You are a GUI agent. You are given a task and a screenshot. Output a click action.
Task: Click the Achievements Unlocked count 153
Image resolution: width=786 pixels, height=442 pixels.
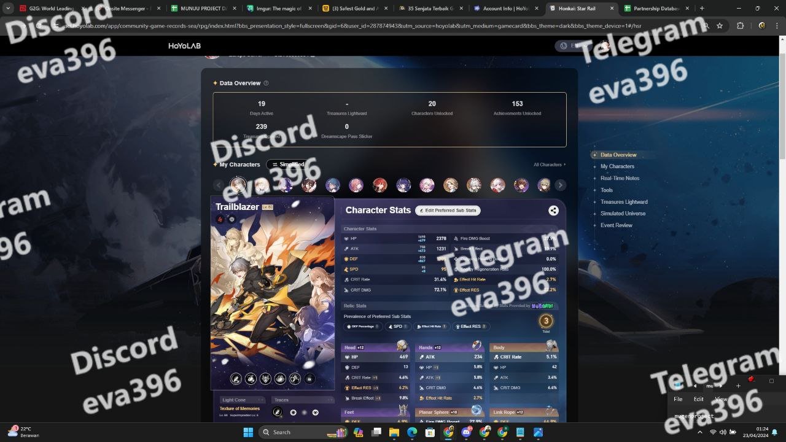click(x=518, y=104)
